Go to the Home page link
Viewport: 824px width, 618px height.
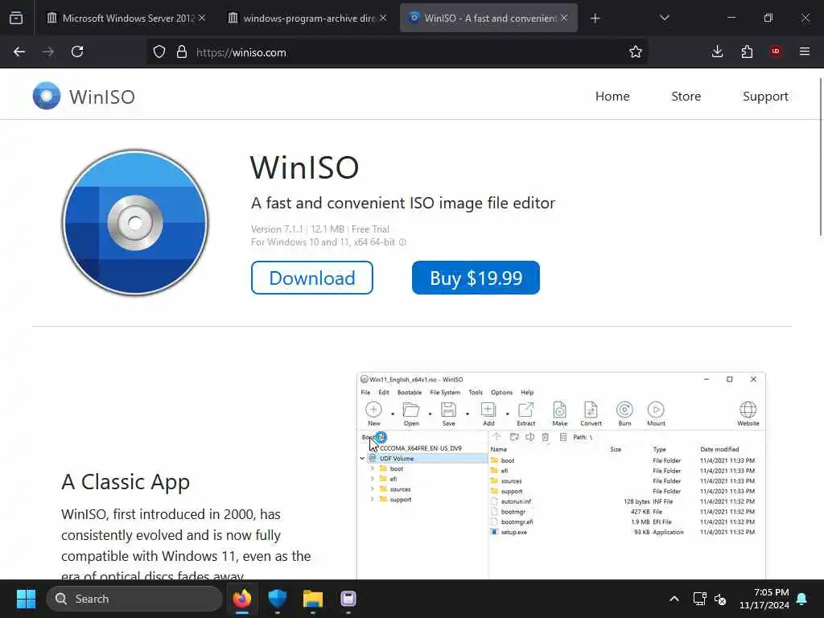612,97
